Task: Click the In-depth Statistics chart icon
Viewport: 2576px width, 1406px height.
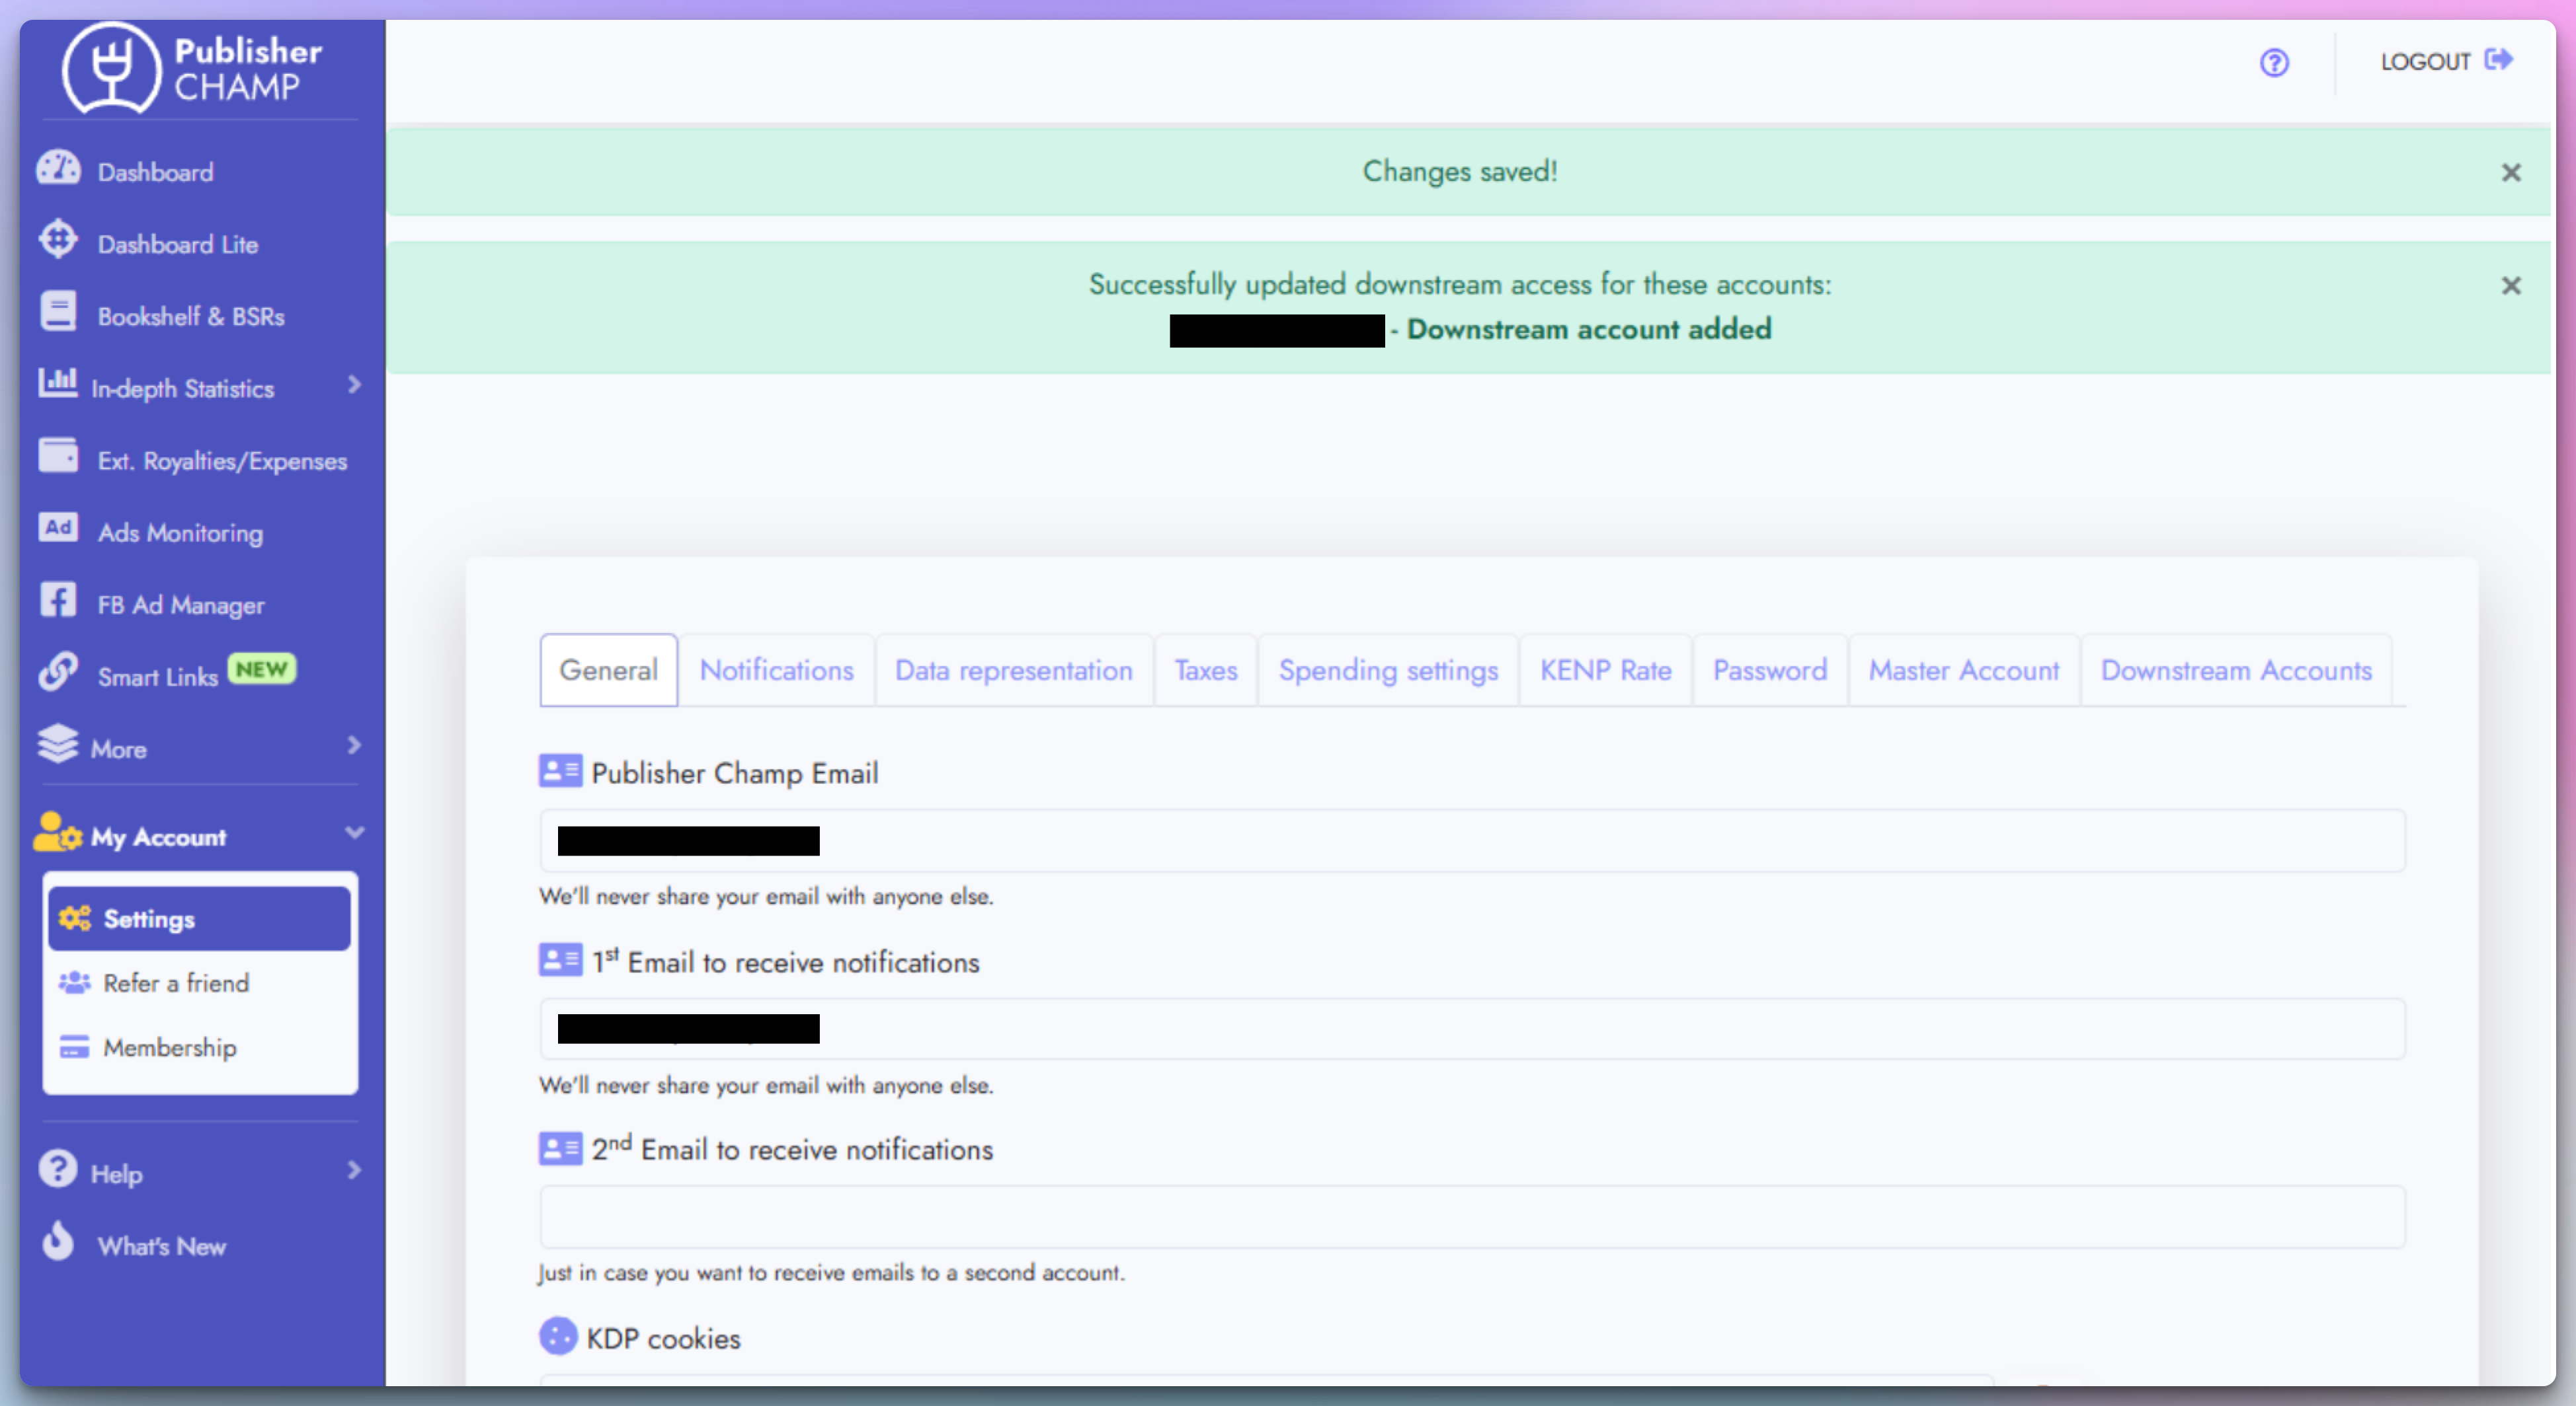Action: click(x=58, y=384)
